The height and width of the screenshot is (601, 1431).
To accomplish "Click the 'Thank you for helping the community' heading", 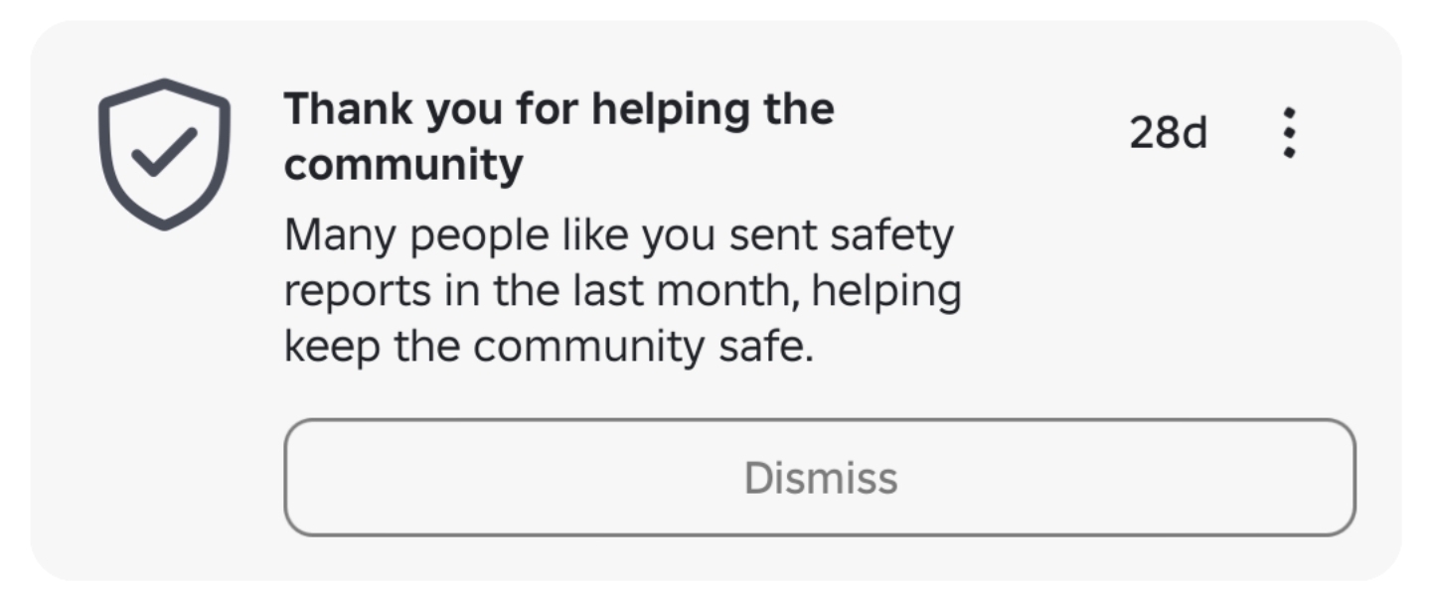I will (558, 136).
